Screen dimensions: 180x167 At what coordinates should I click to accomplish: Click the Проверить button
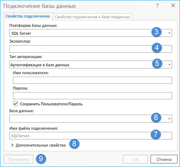[x=19, y=159]
